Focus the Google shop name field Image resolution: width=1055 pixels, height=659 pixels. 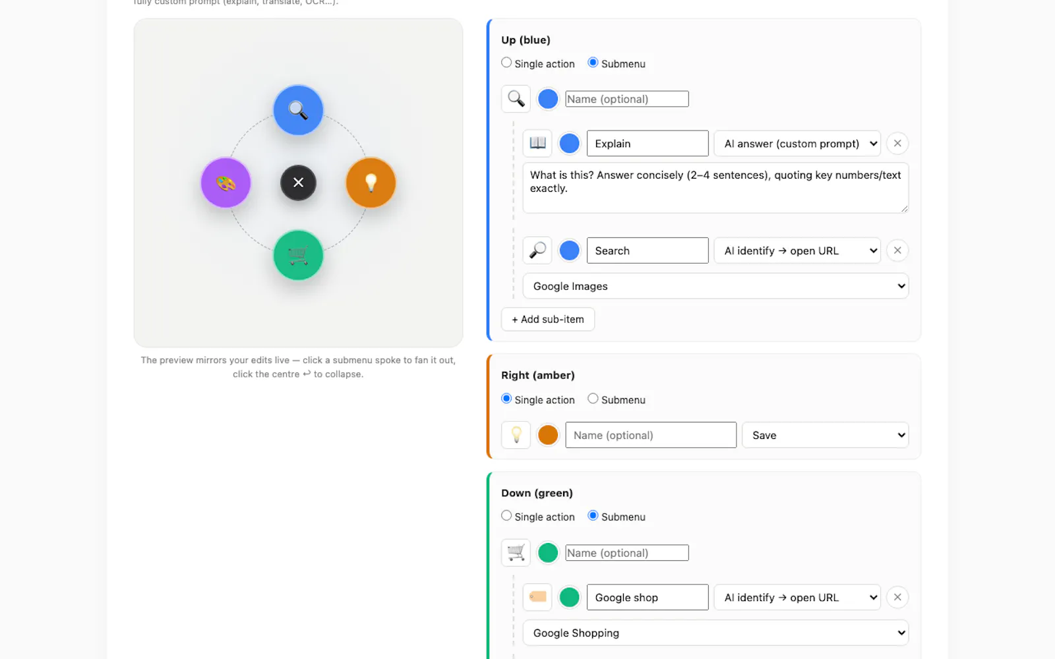coord(648,597)
